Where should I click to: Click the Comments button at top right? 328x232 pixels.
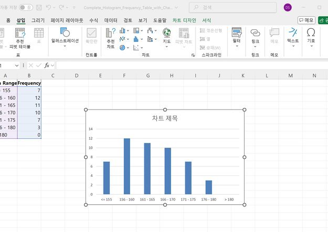[x=306, y=20]
